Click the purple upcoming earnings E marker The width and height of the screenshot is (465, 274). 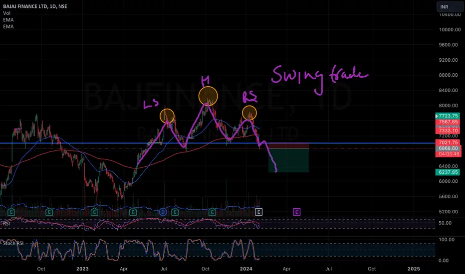click(296, 212)
